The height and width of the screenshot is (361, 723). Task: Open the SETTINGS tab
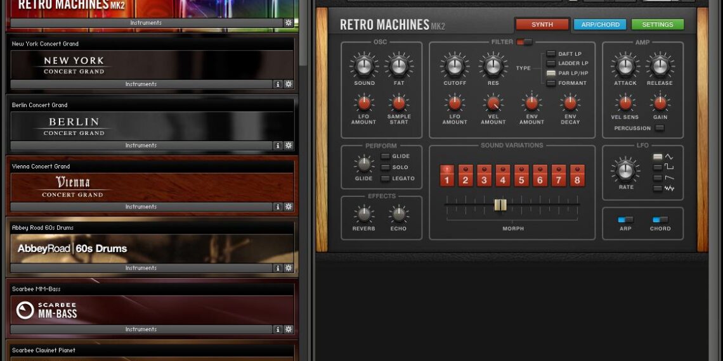[658, 25]
